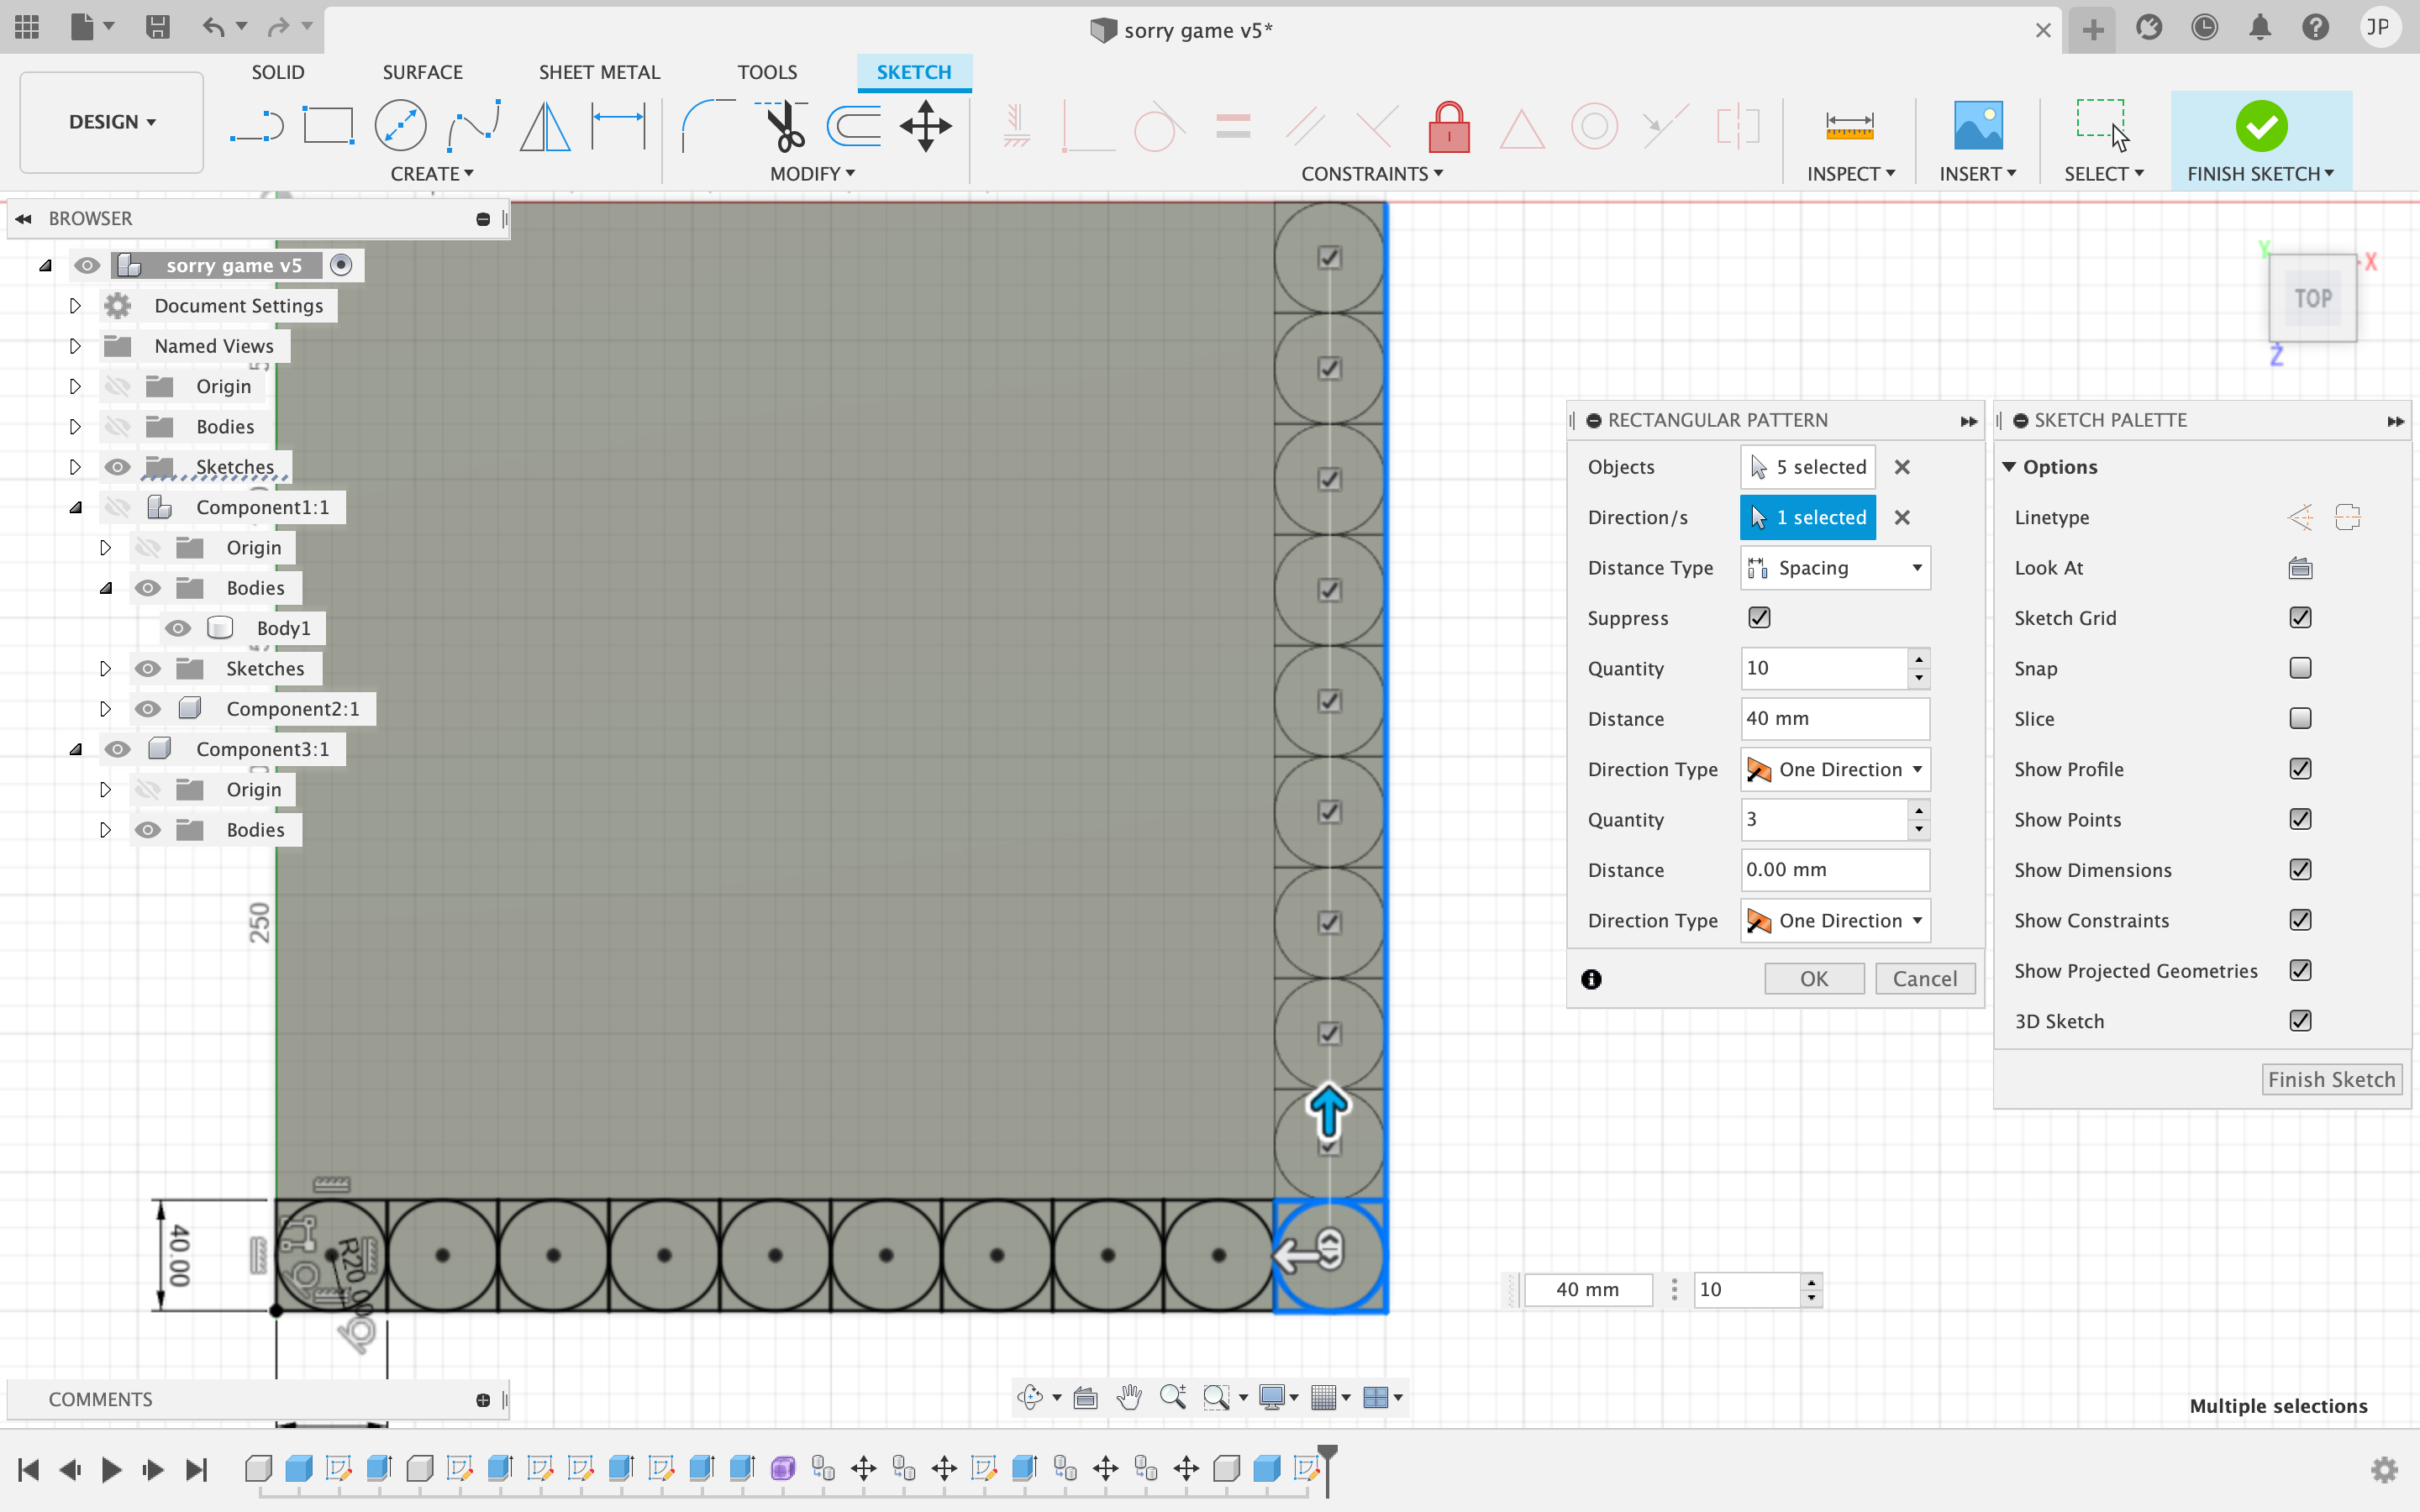Open the job status clock icon

click(2204, 27)
